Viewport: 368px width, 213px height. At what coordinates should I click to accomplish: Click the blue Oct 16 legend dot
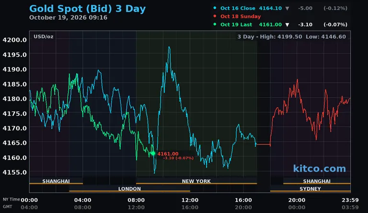(215, 8)
